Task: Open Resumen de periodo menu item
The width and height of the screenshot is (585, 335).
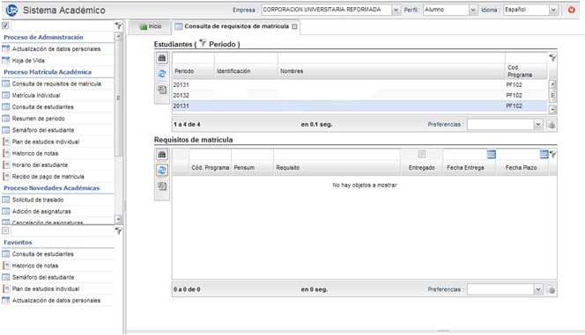Action: point(39,119)
